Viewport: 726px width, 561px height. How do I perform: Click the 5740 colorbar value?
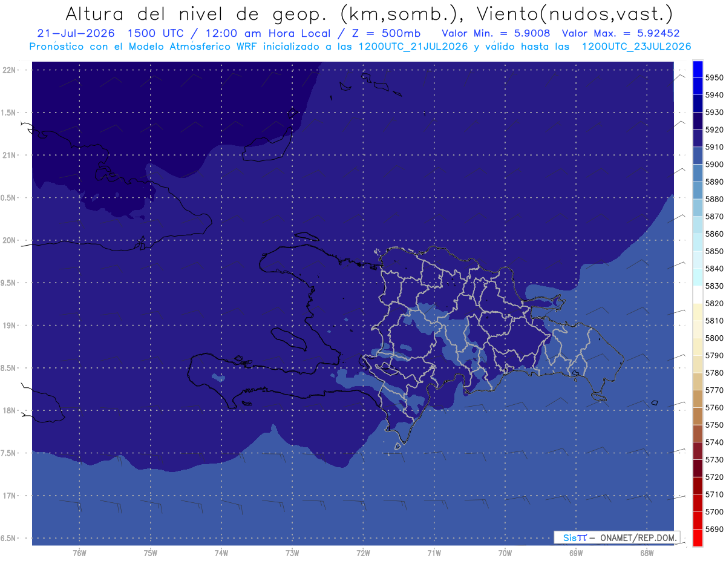point(715,442)
